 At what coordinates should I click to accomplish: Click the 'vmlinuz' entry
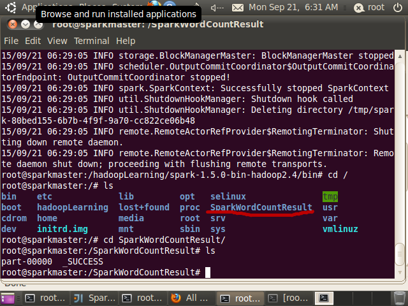(x=340, y=229)
